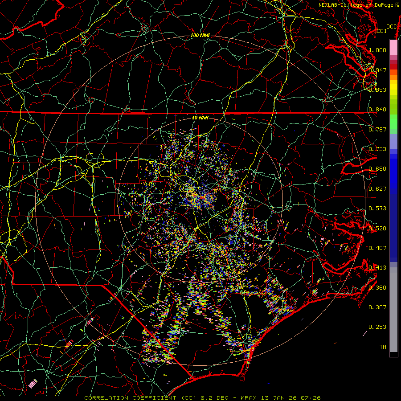Click the 0.413 legend value

377,268
